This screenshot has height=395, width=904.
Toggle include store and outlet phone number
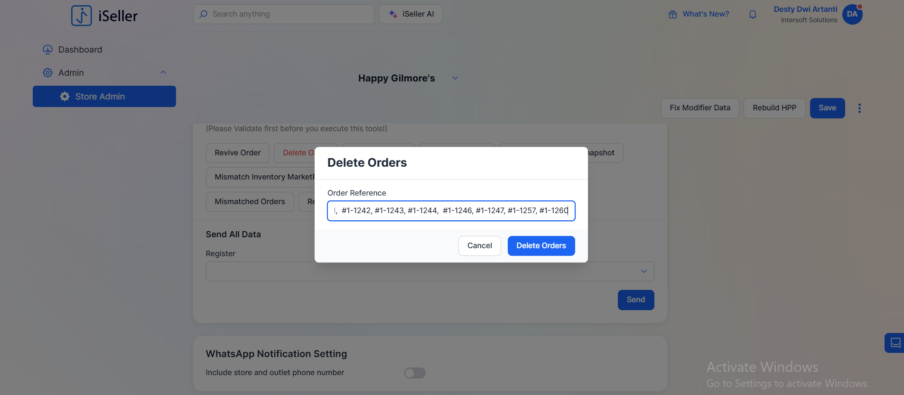coord(415,373)
